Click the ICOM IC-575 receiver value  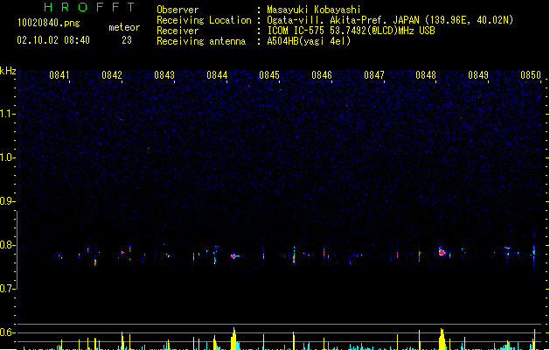point(351,31)
